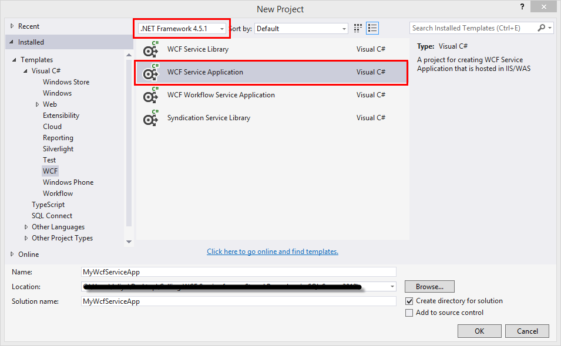Select the Silverlight tree item
The height and width of the screenshot is (346, 561).
click(x=58, y=149)
